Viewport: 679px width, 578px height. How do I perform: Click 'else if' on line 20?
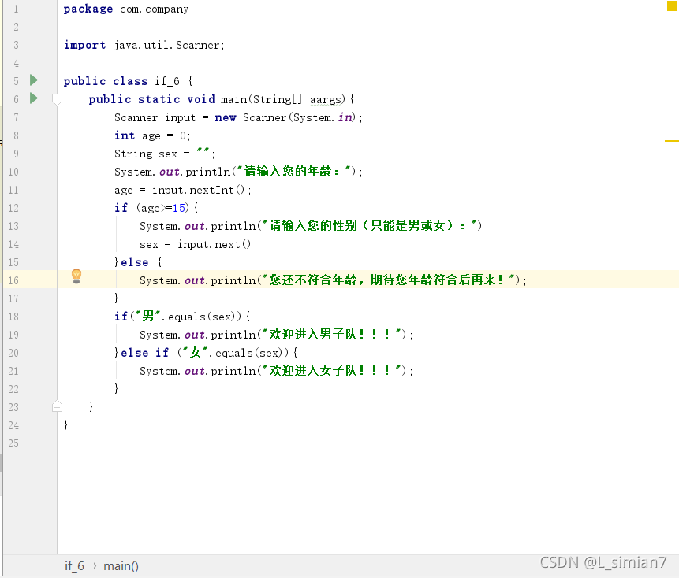[x=144, y=353]
